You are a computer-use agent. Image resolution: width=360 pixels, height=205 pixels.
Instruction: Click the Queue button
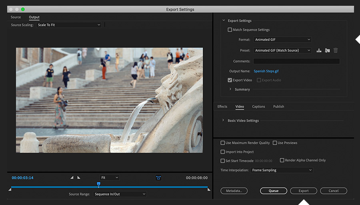click(274, 191)
